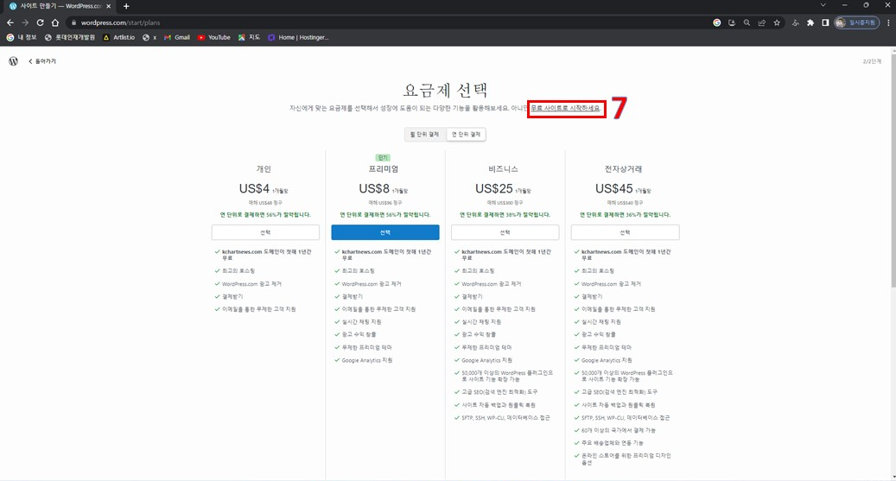The height and width of the screenshot is (481, 896).
Task: Click 선택 button for the 개인 plan
Action: click(x=266, y=232)
